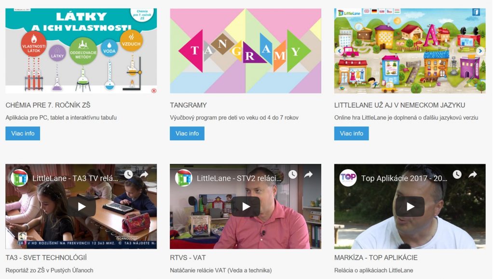This screenshot has height=279, width=494.
Task: Select German flag in LittleLane image
Action: [374, 11]
